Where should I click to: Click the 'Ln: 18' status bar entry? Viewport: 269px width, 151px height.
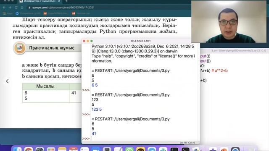click(183, 143)
